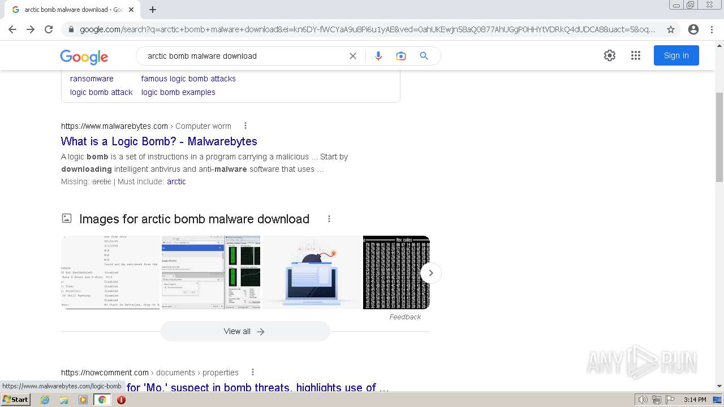
Task: Click the Feedback link under images
Action: coord(405,317)
